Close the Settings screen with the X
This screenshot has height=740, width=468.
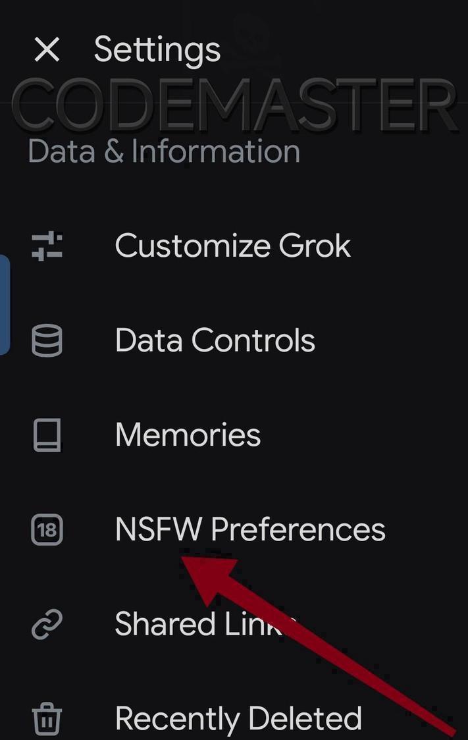pyautogui.click(x=47, y=49)
